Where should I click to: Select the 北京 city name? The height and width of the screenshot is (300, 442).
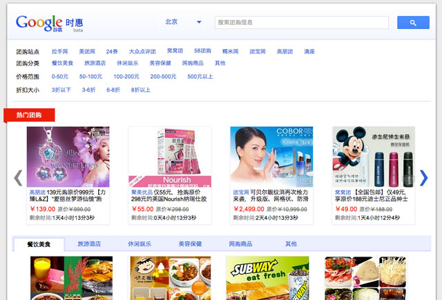171,21
